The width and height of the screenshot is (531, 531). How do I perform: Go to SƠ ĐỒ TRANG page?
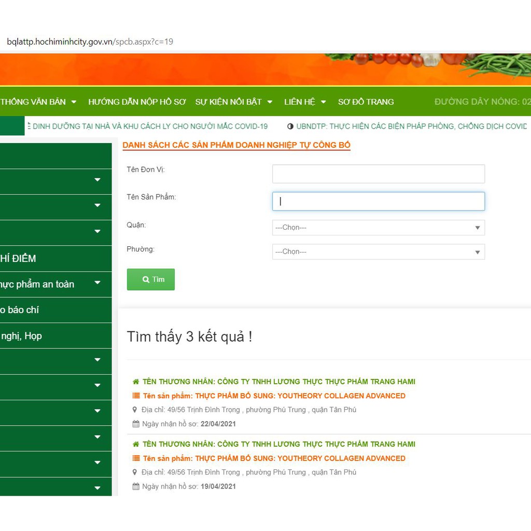point(366,102)
